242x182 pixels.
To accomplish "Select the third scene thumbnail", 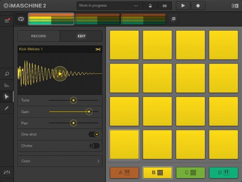I will [143, 19].
